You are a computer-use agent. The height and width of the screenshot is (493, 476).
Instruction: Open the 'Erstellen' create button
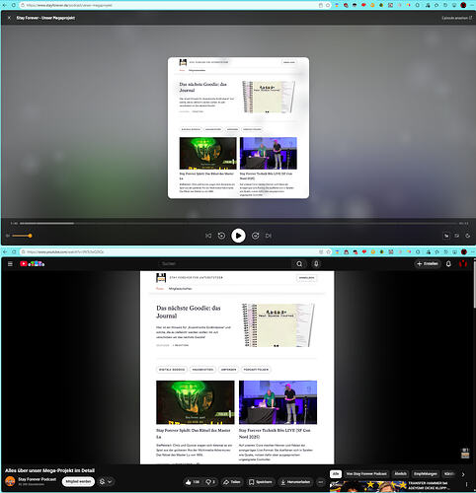[x=428, y=264]
